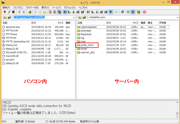Screen dimensions: 180x124
Task: Toggle Auto transfer mode button
Action: [x=59, y=12]
